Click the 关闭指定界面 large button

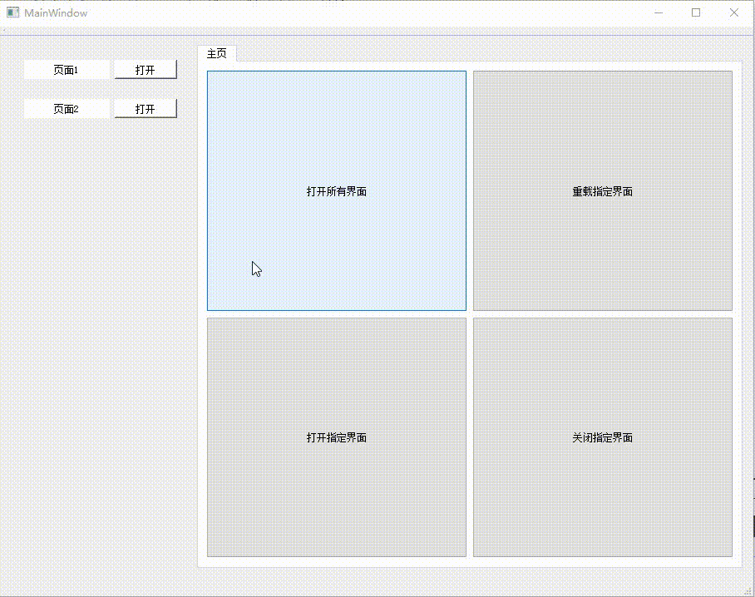point(602,437)
